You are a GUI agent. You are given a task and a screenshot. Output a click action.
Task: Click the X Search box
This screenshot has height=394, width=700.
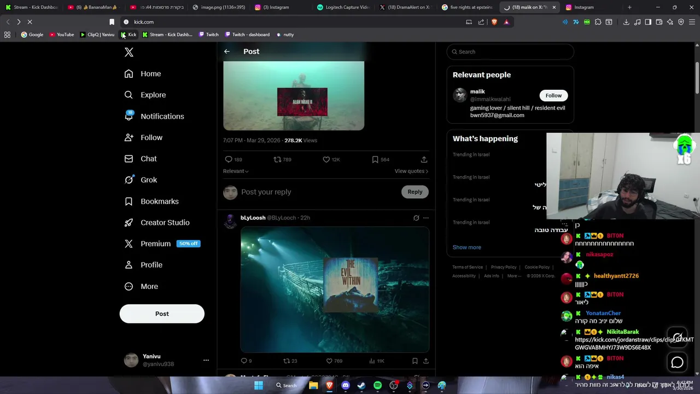click(x=510, y=51)
